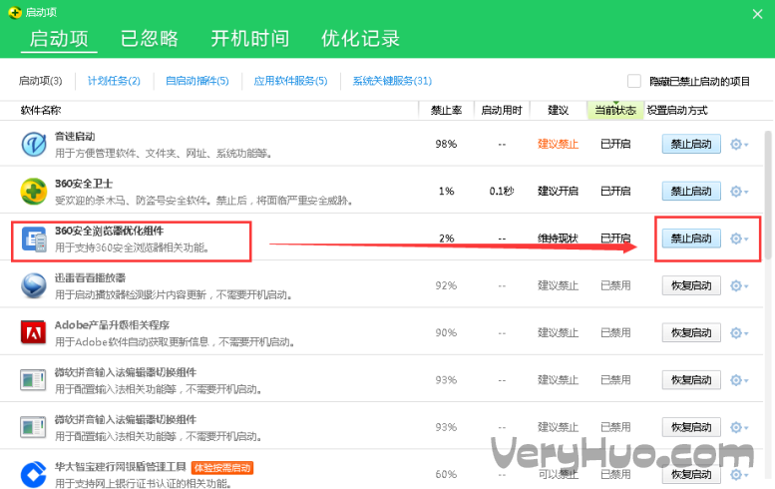
Task: Open the 开机时间 tab
Action: coord(250,39)
